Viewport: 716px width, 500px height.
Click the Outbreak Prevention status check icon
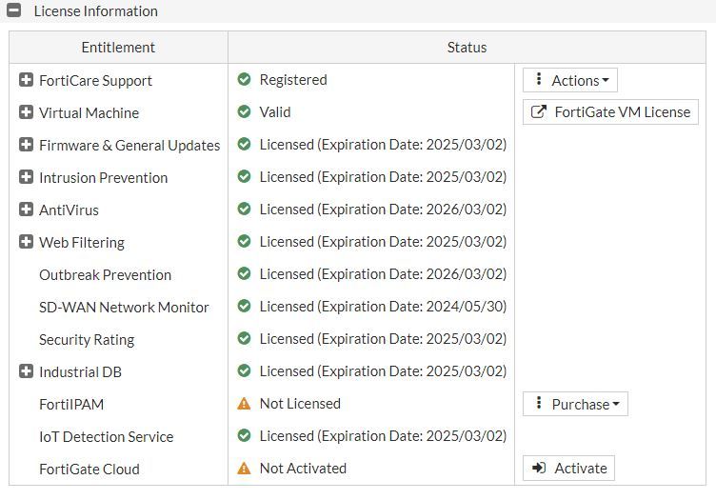coord(244,274)
